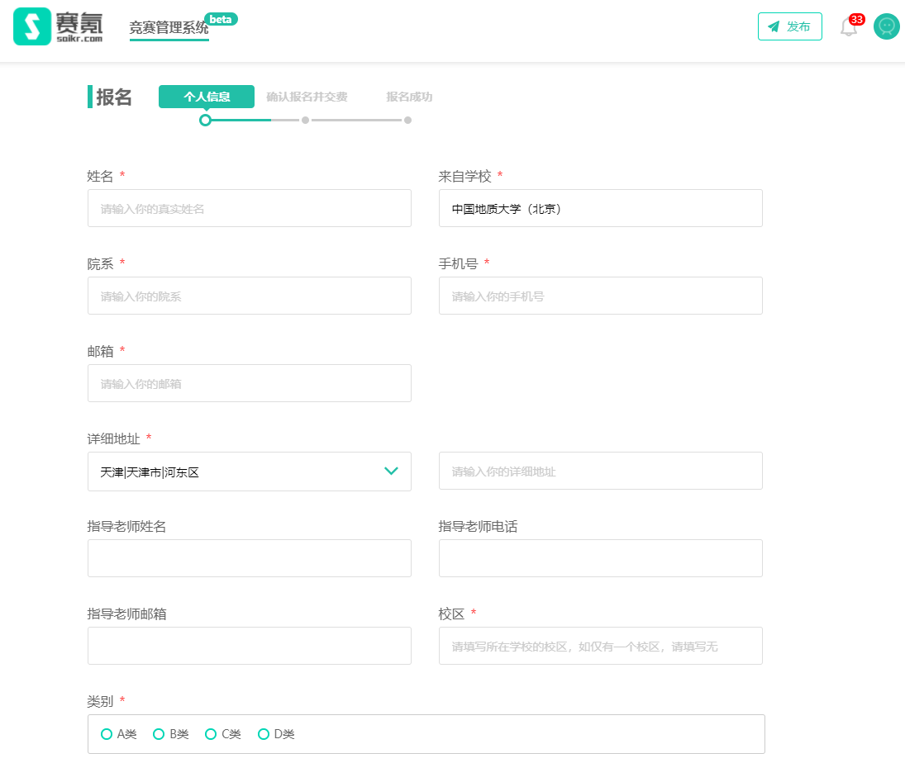Click the paper plane 发布 button
Screen dimensions: 905x763
coord(789,26)
